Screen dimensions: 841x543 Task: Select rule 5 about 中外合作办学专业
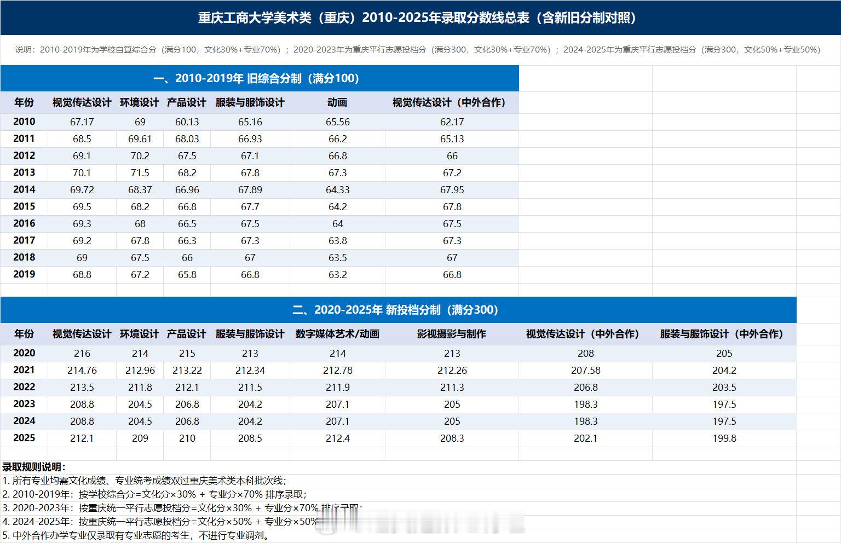click(x=136, y=535)
